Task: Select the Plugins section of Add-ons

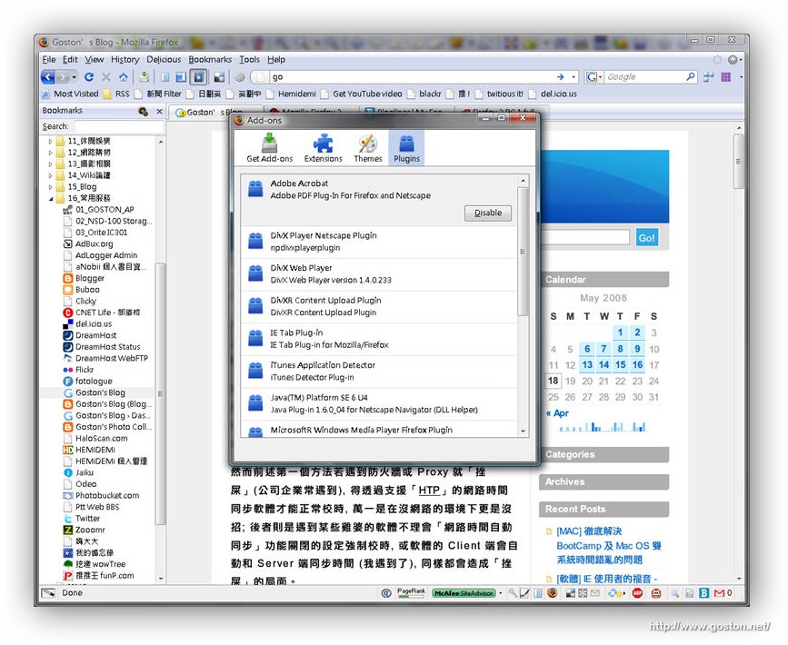Action: pyautogui.click(x=406, y=148)
